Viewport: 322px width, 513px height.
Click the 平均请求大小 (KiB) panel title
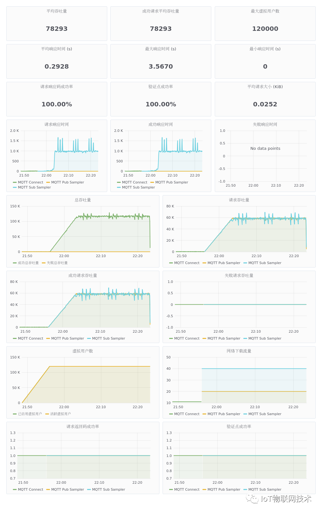265,87
